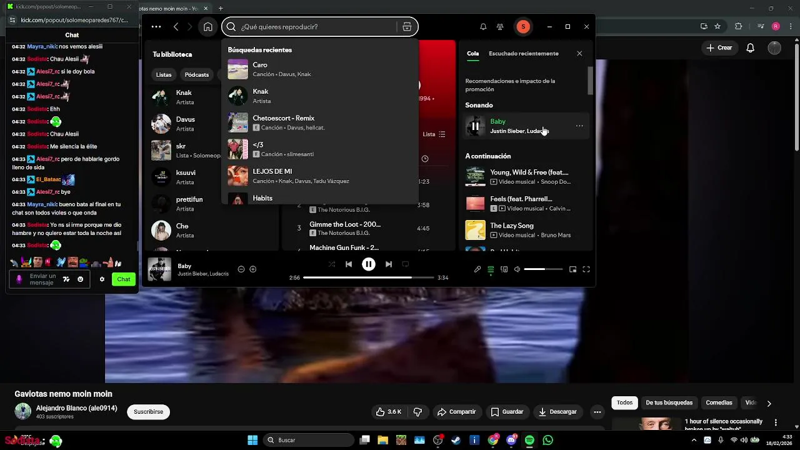Select Knak artist in recent searches
800x450 pixels.
click(x=319, y=96)
